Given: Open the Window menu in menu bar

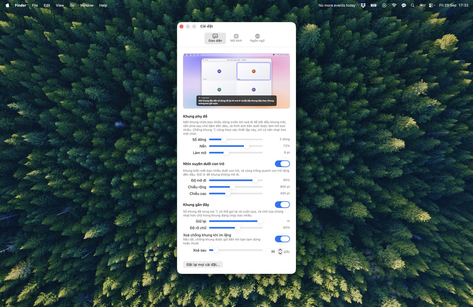Looking at the screenshot, I should [87, 5].
